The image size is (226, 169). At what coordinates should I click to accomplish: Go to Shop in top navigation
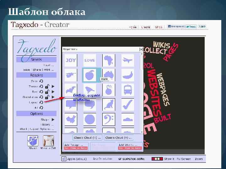[159, 27]
